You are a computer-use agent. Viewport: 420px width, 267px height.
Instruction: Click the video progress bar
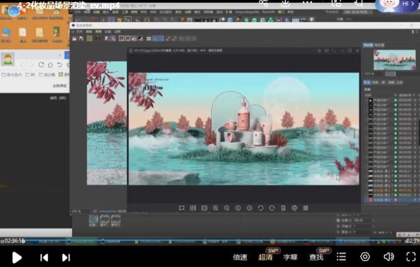[210, 241]
